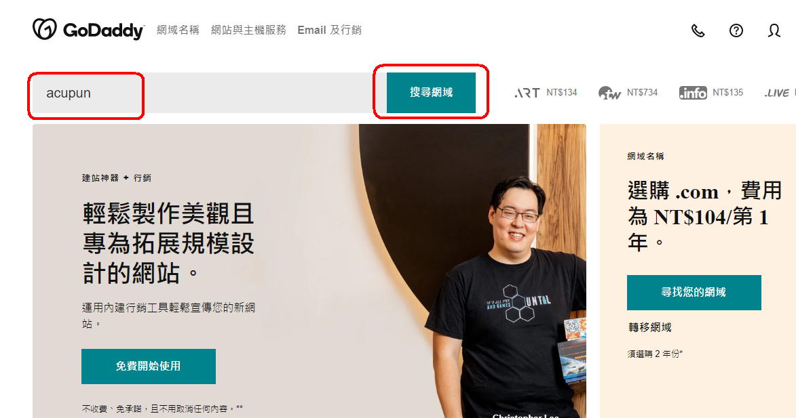Click the GoDaddy wordmark text

[x=104, y=30]
